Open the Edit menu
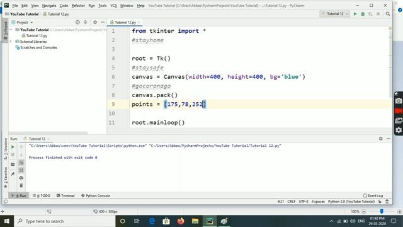Image resolution: width=403 pixels, height=227 pixels. (25, 6)
